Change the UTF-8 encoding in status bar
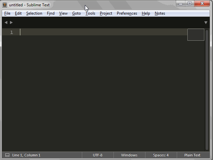213x160 pixels. 98,155
